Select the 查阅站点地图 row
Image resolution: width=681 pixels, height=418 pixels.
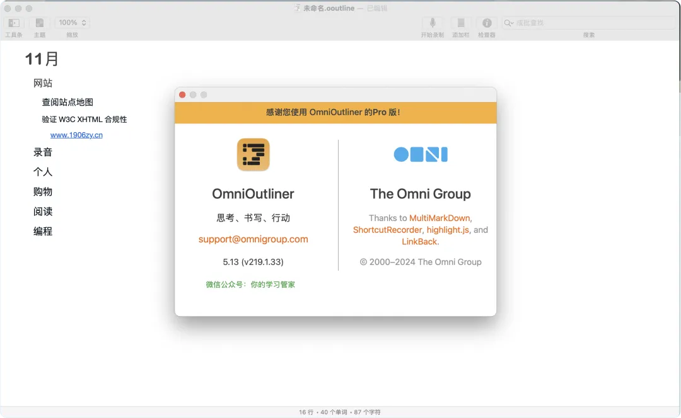[x=67, y=102]
